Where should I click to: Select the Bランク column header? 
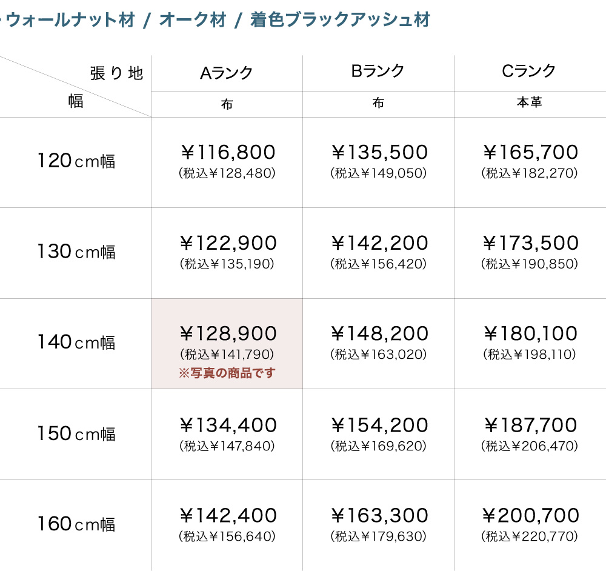pos(378,72)
